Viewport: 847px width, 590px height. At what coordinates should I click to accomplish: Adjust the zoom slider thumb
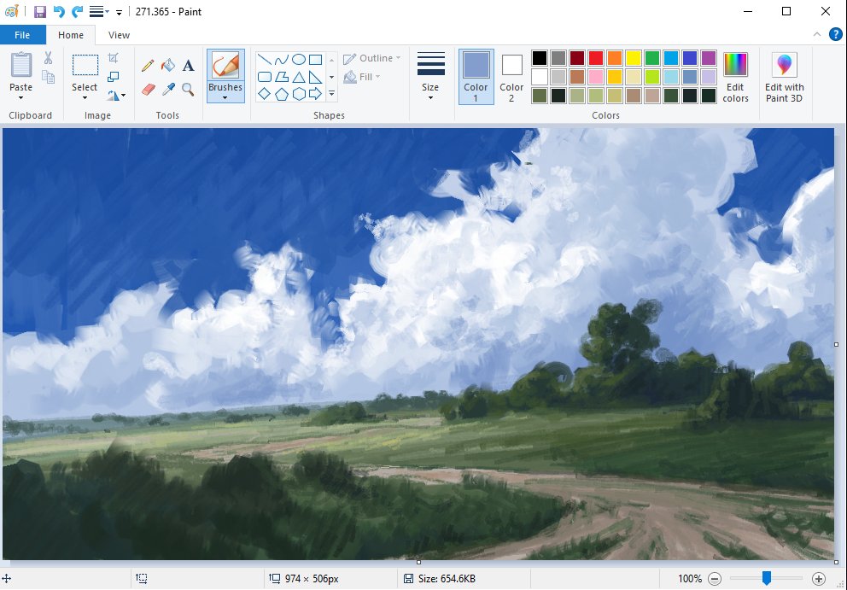point(766,578)
